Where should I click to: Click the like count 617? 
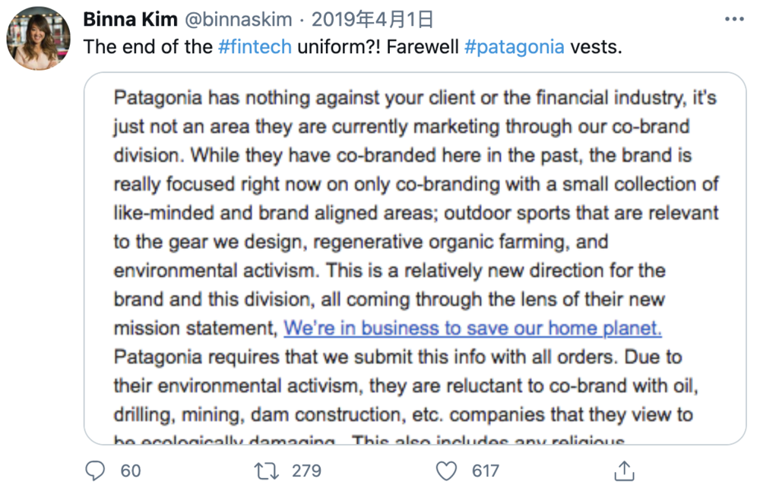click(x=485, y=471)
